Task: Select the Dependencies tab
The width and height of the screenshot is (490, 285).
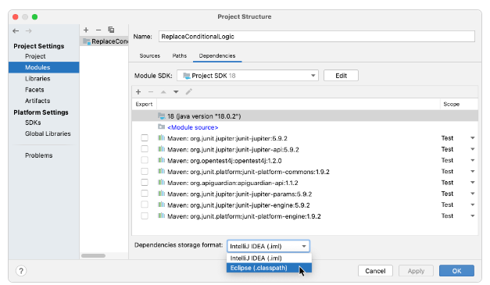Action: click(x=217, y=56)
